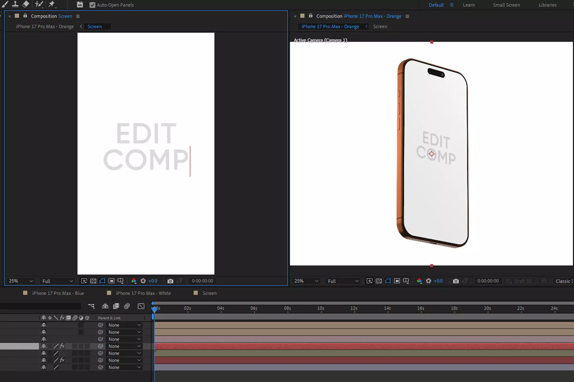Take a snapshot in right viewer
Image resolution: width=574 pixels, height=382 pixels.
[x=456, y=281]
